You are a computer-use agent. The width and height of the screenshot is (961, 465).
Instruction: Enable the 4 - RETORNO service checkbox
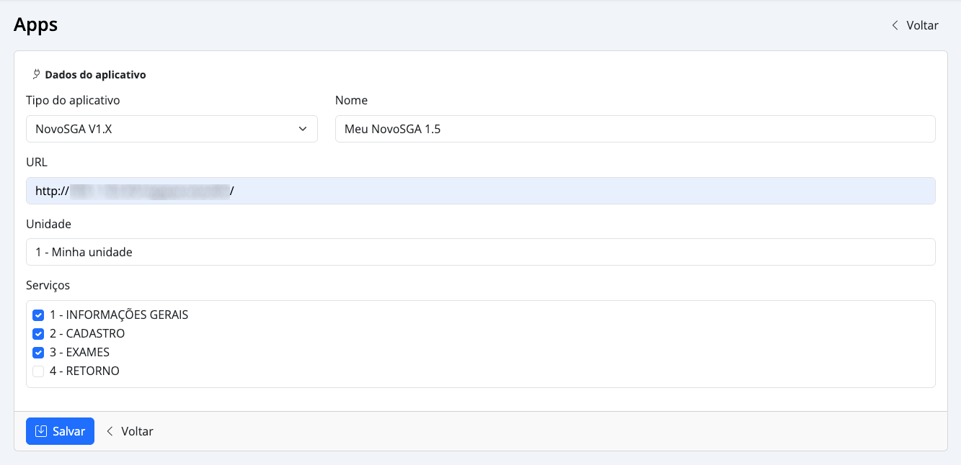point(38,371)
